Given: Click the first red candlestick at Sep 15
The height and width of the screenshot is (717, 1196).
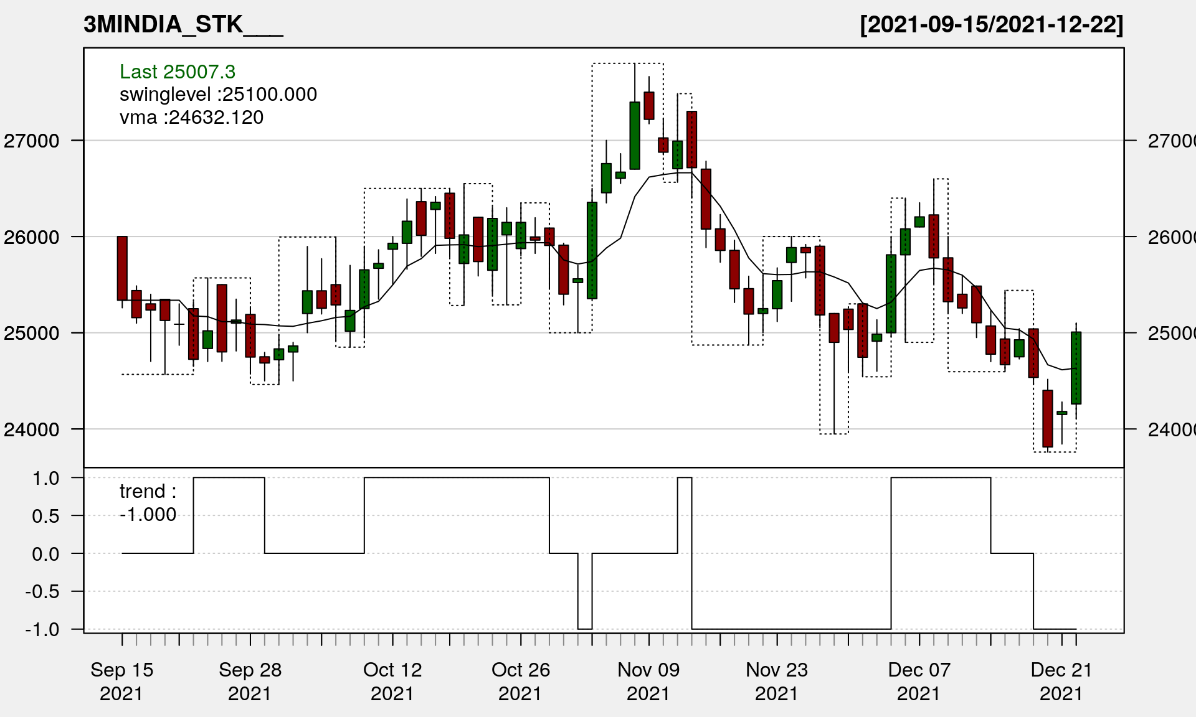Looking at the screenshot, I should [x=122, y=268].
